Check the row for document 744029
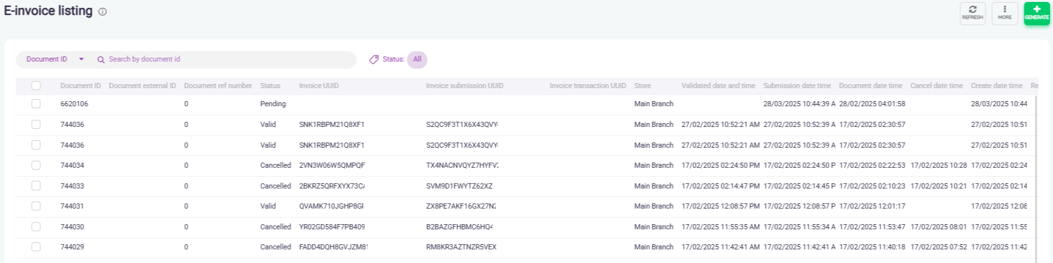The height and width of the screenshot is (263, 1053). click(x=36, y=247)
